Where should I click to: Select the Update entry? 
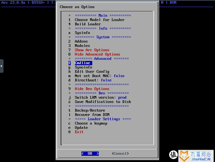(81, 127)
